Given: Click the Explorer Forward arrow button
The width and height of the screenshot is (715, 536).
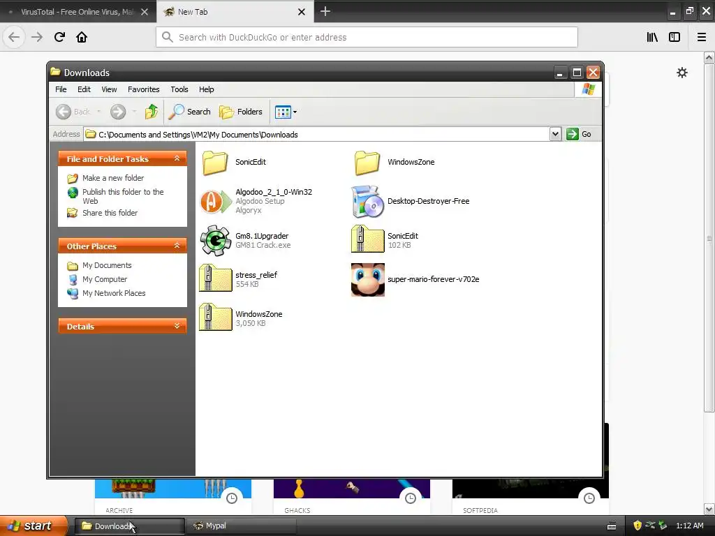Looking at the screenshot, I should 118,112.
